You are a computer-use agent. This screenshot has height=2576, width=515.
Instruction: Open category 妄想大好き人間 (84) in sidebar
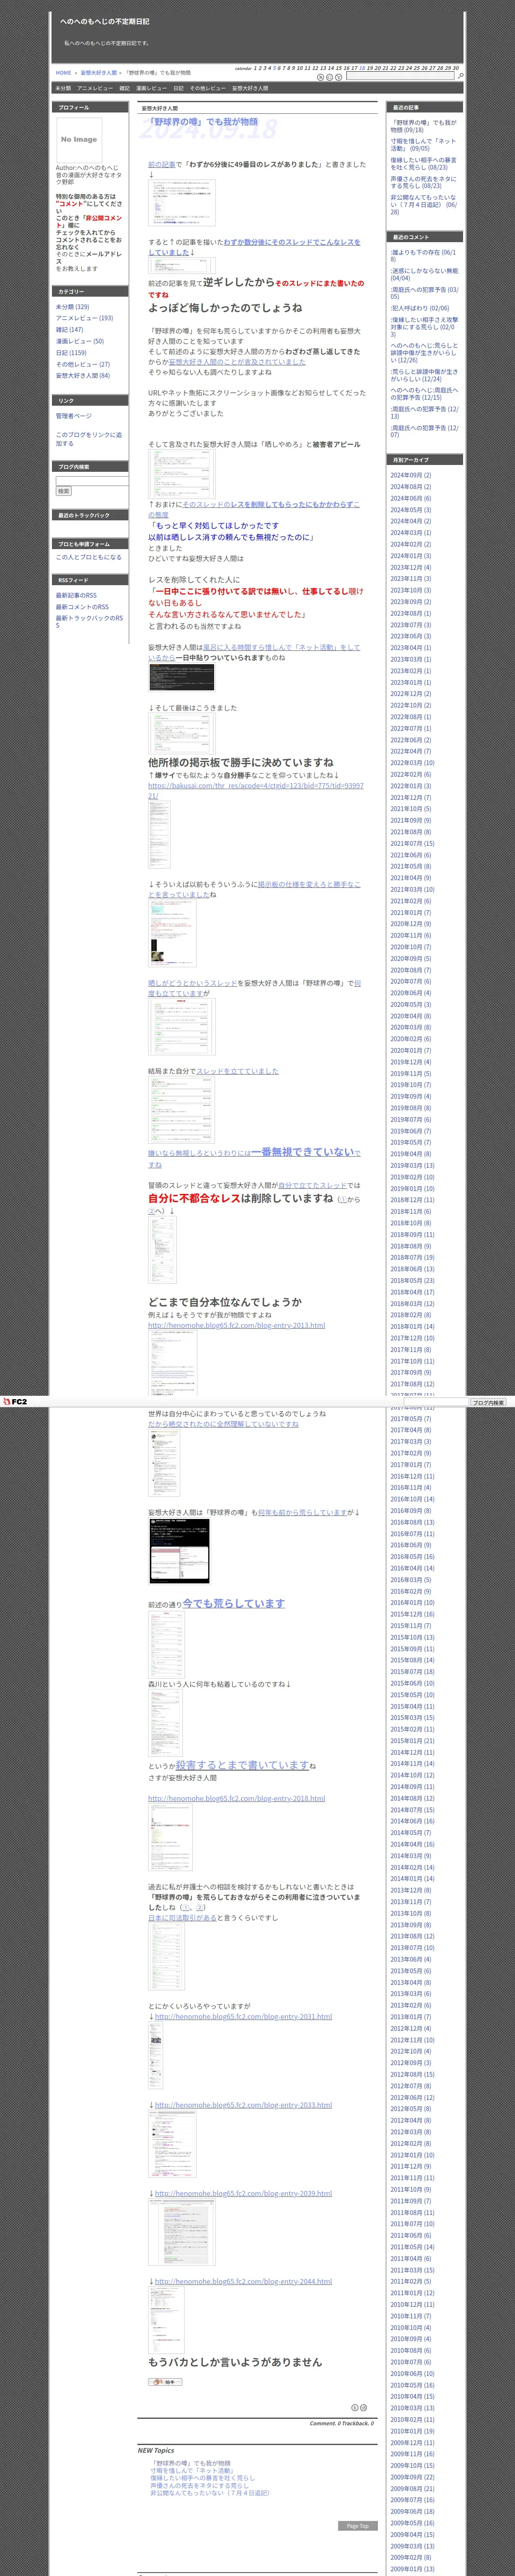(83, 376)
